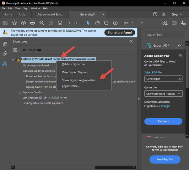Click the Print file icon
This screenshot has height=170, width=189.
(32, 23)
